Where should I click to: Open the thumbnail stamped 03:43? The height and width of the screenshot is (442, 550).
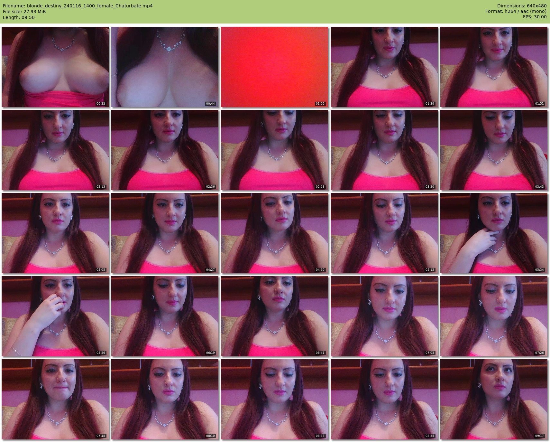tap(494, 150)
